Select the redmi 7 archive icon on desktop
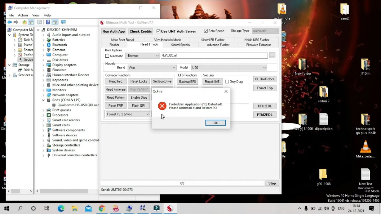Viewport: 381px width, 214px height. click(x=324, y=92)
